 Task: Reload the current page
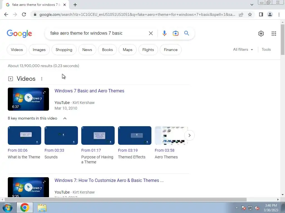coord(24,14)
